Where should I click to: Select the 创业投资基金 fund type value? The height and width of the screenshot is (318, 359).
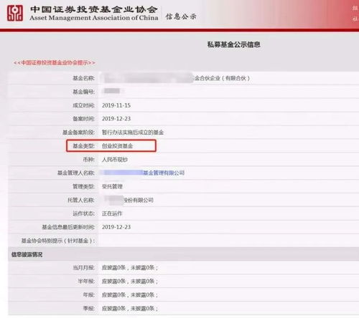[117, 146]
